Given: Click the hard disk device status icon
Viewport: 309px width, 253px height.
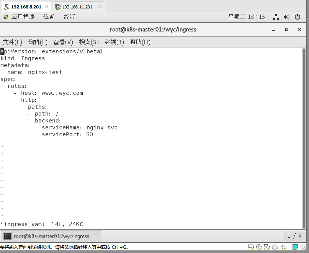Looking at the screenshot, I should (x=250, y=247).
